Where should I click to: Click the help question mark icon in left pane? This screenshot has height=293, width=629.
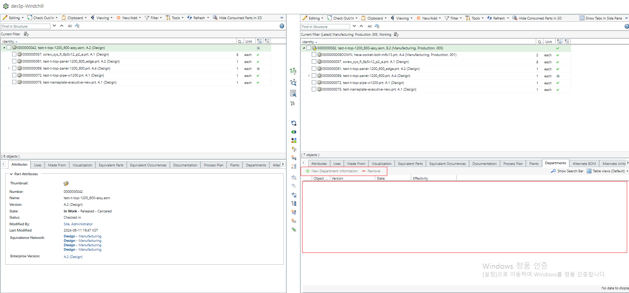coord(282,26)
